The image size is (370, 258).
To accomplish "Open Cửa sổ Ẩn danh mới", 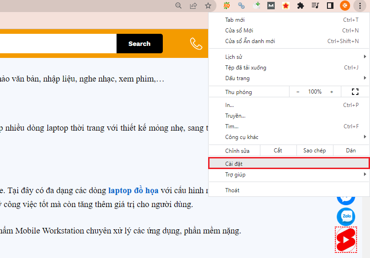I will click(x=289, y=41).
